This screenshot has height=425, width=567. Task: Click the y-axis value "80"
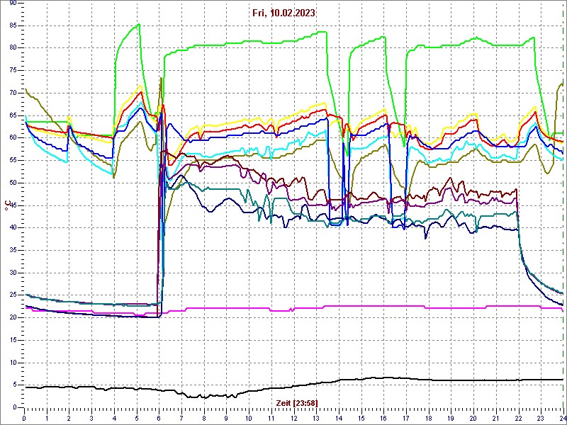[13, 47]
